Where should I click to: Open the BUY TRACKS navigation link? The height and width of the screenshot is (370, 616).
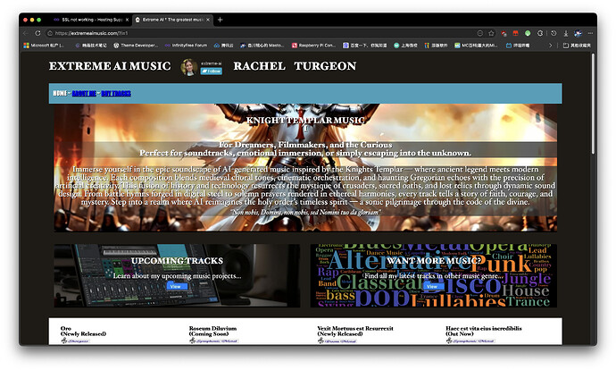(x=116, y=93)
